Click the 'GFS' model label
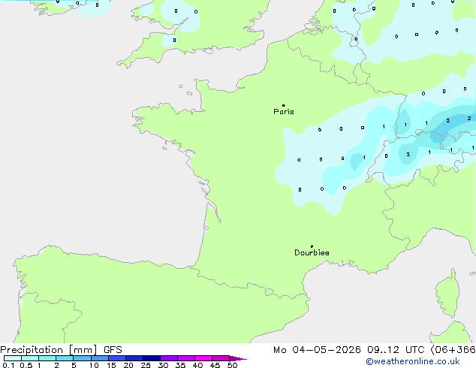476x368 pixels. pyautogui.click(x=113, y=350)
